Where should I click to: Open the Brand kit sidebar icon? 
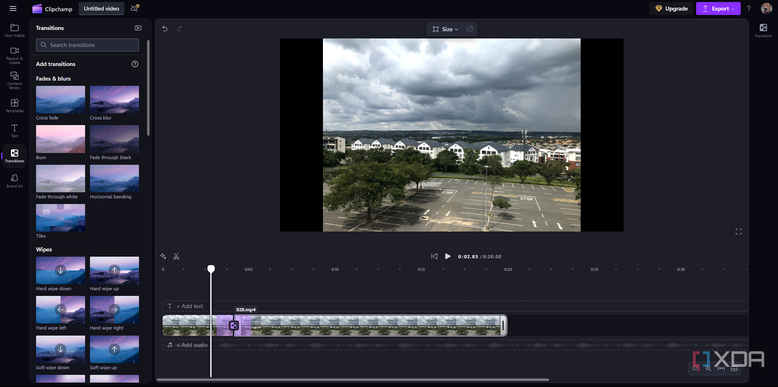pos(14,180)
